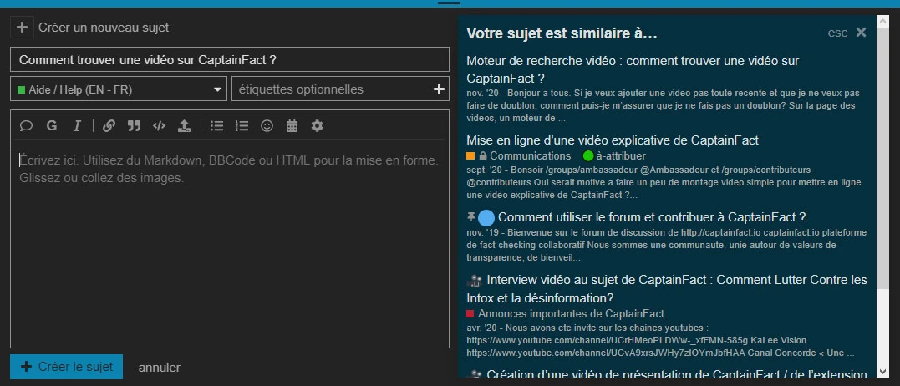Viewport: 900px width, 386px height.
Task: Click the lock icon beside Communications
Action: pyautogui.click(x=483, y=155)
